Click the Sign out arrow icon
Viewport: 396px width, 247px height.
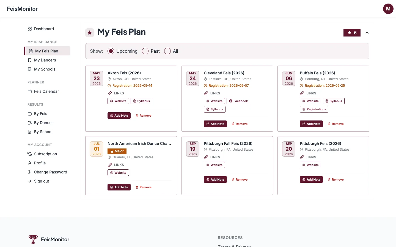tap(29, 181)
